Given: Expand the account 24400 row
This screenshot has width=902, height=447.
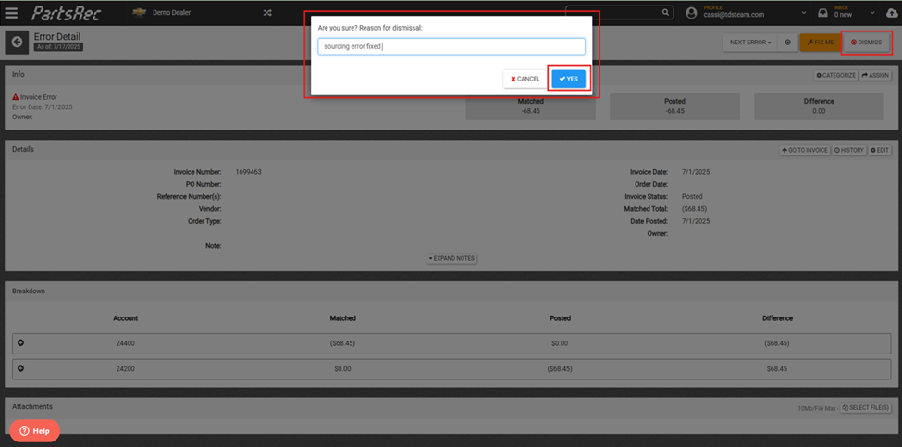Looking at the screenshot, I should pyautogui.click(x=20, y=342).
